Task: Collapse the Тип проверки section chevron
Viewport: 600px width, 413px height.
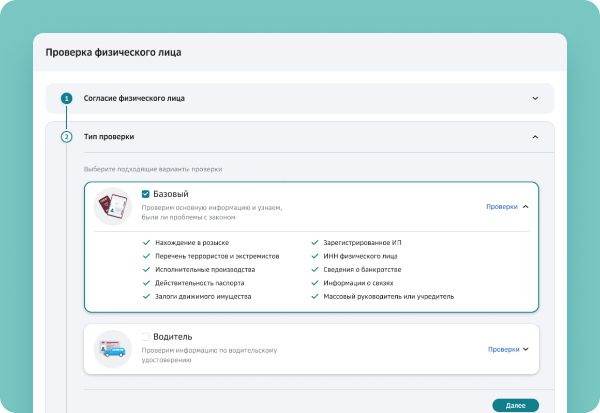Action: coord(535,137)
